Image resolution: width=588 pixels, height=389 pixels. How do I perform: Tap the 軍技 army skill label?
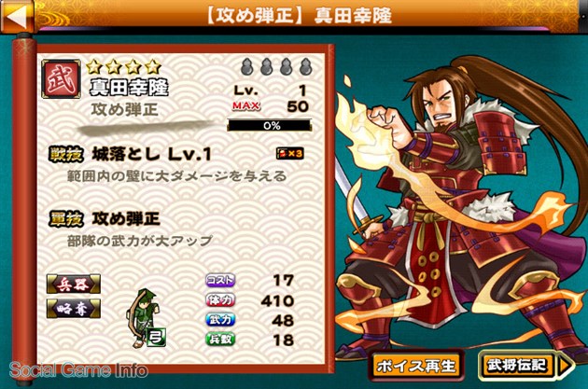pos(66,219)
